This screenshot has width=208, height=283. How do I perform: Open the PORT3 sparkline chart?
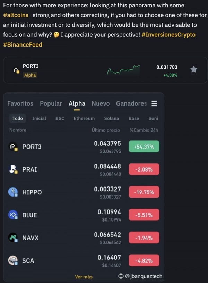(123, 70)
